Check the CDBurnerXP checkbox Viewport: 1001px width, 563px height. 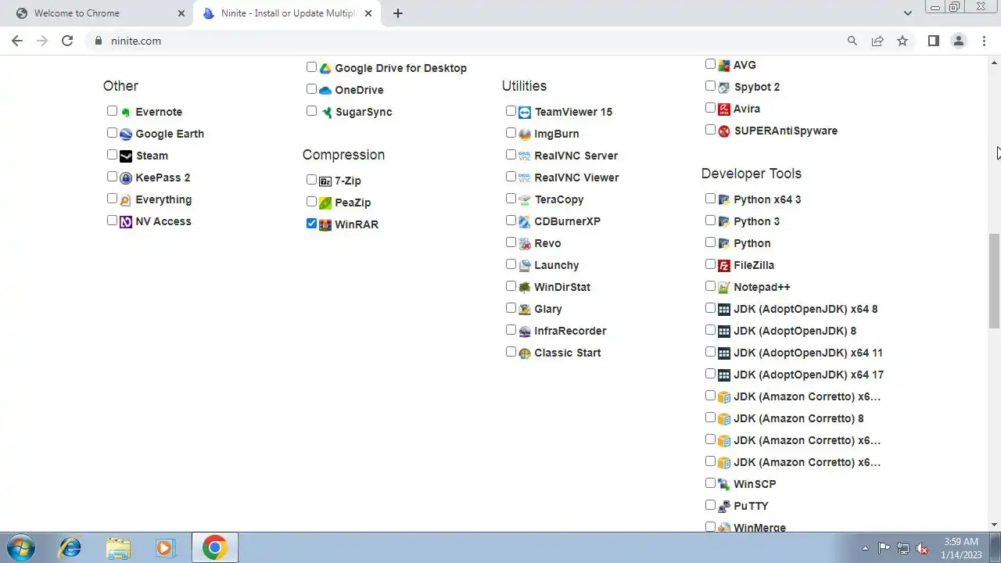[x=511, y=221]
